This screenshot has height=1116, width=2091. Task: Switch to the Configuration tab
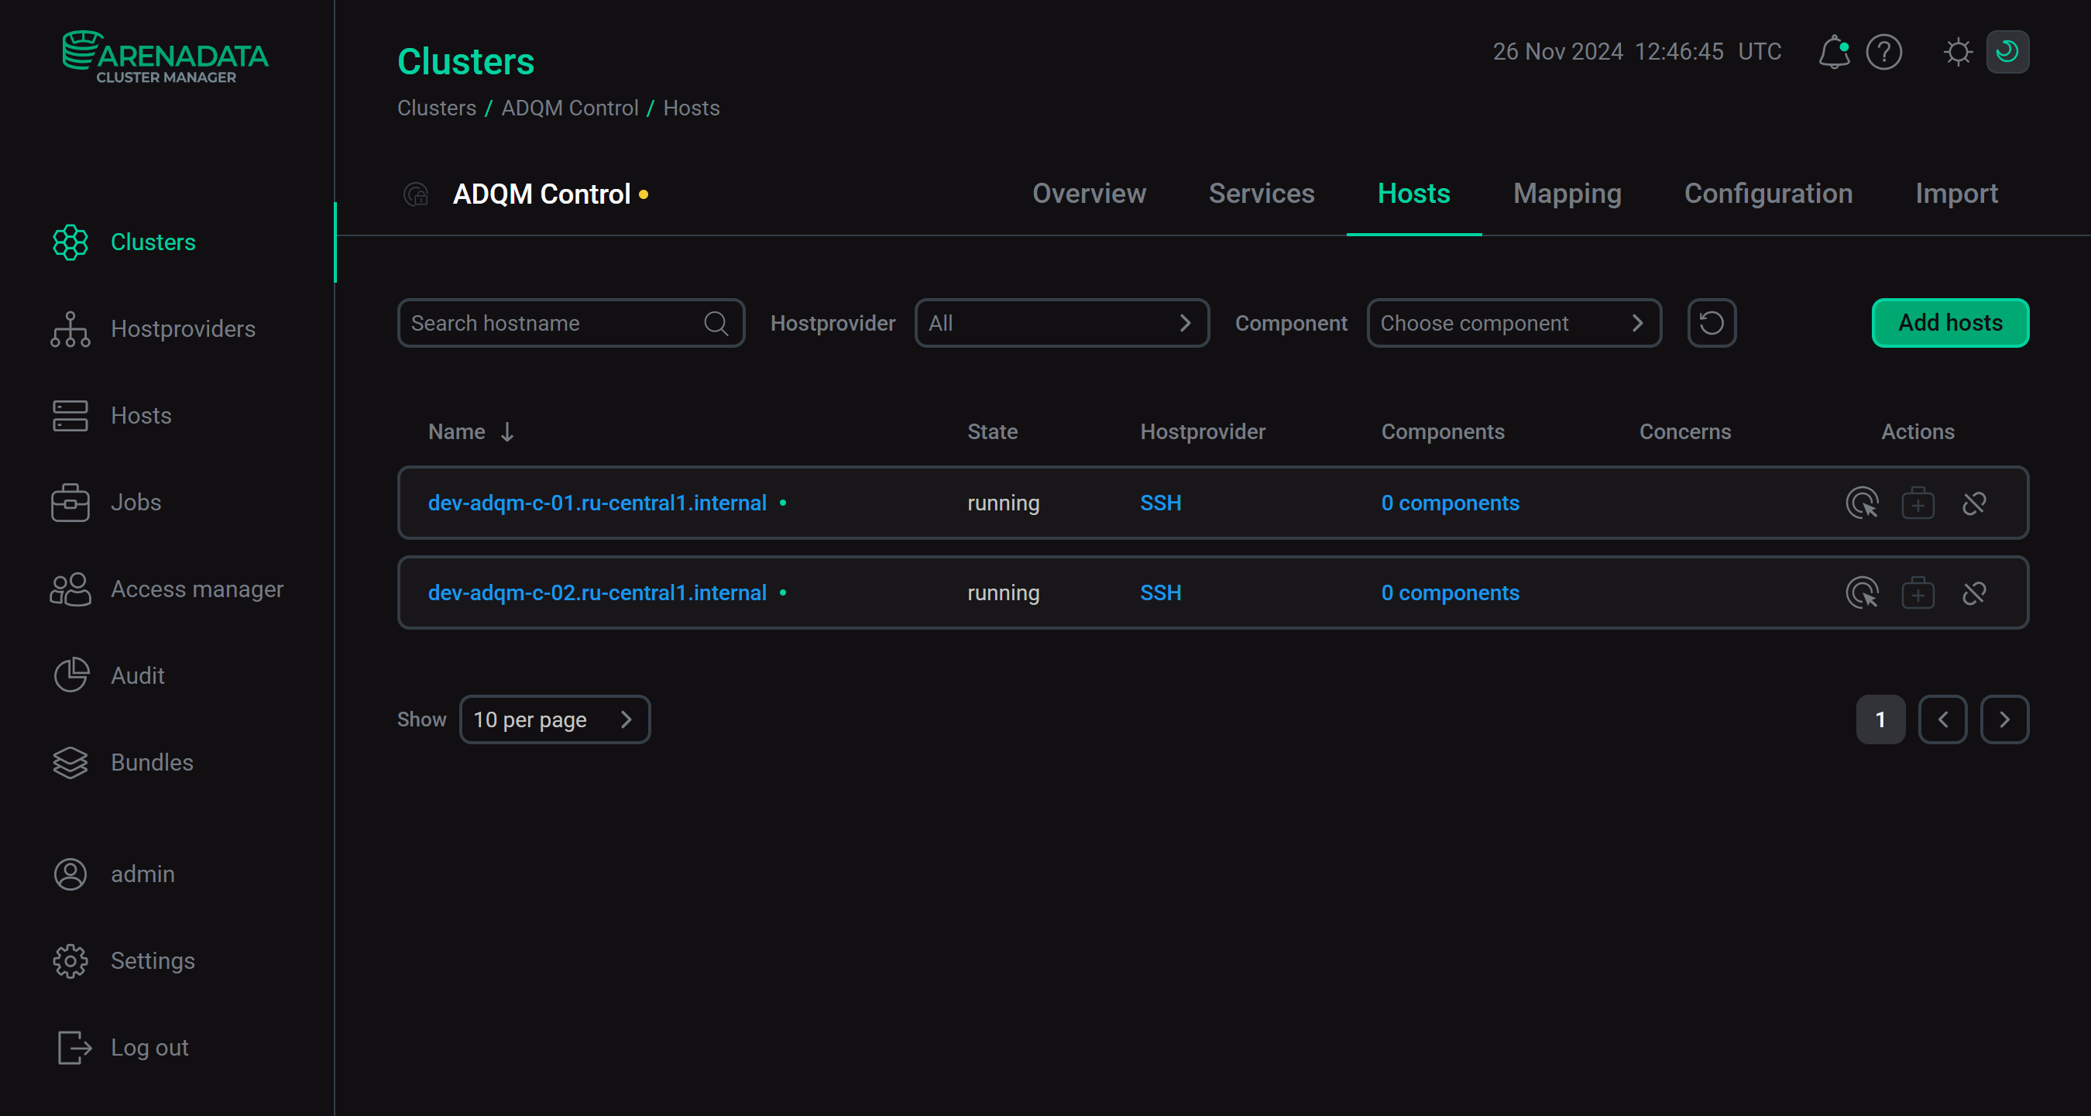pyautogui.click(x=1769, y=193)
